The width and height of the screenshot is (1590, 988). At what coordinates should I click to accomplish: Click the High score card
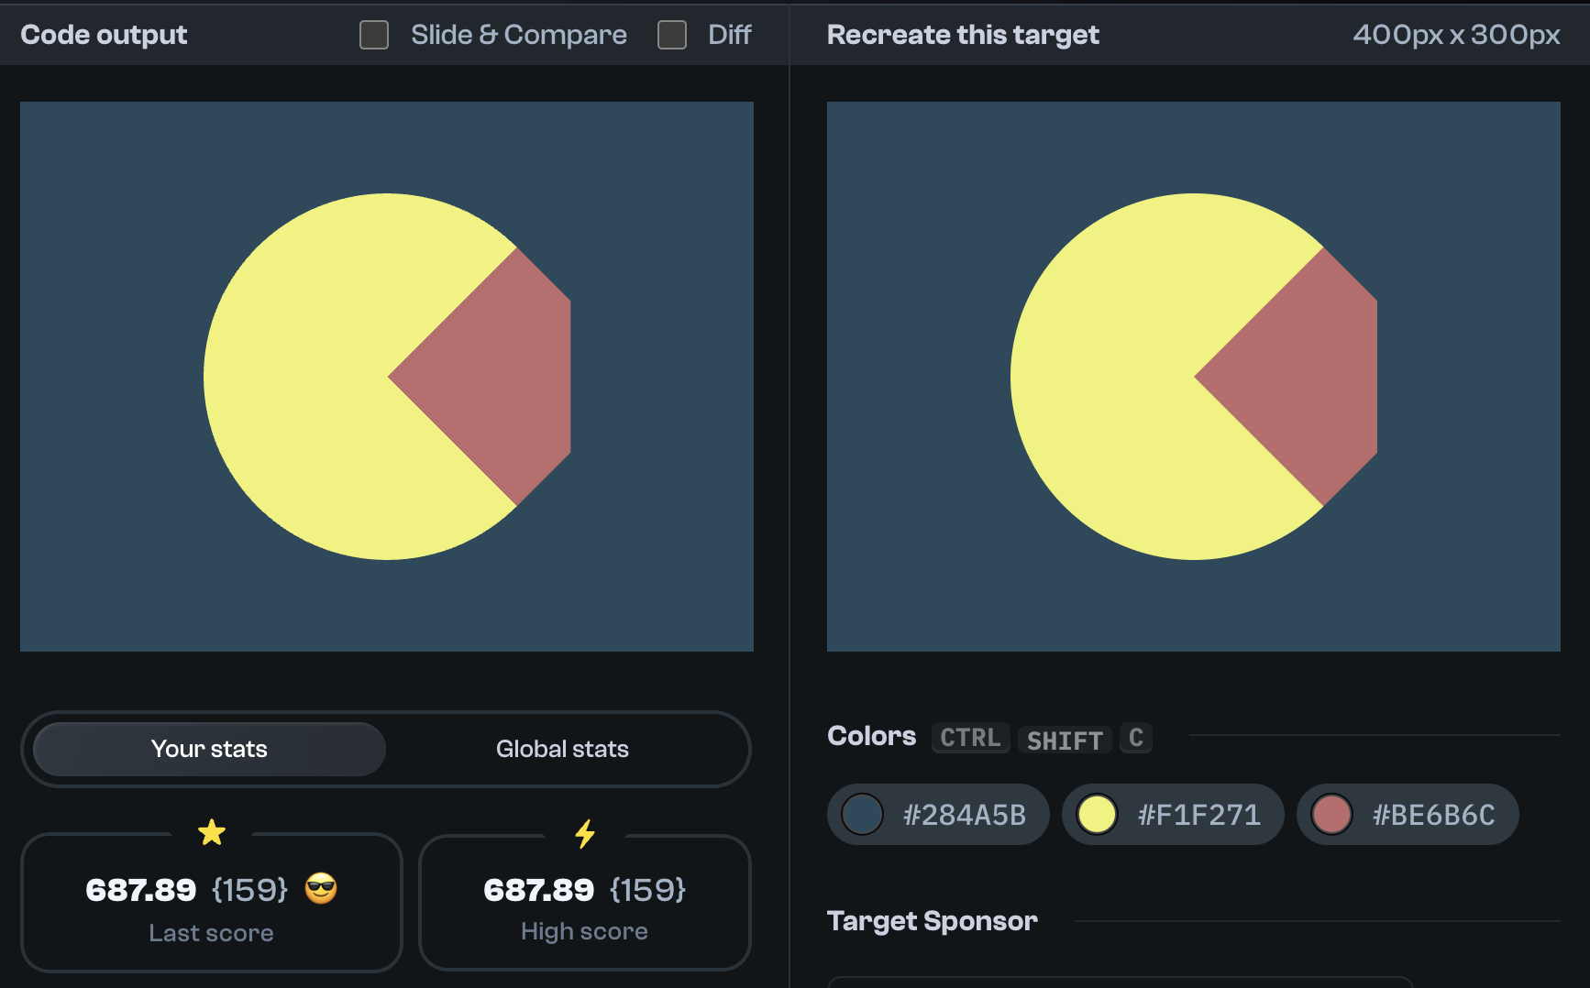pyautogui.click(x=585, y=902)
